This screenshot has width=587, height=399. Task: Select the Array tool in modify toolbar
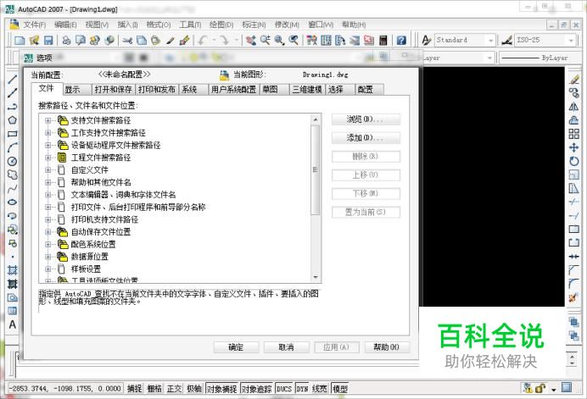pos(574,134)
